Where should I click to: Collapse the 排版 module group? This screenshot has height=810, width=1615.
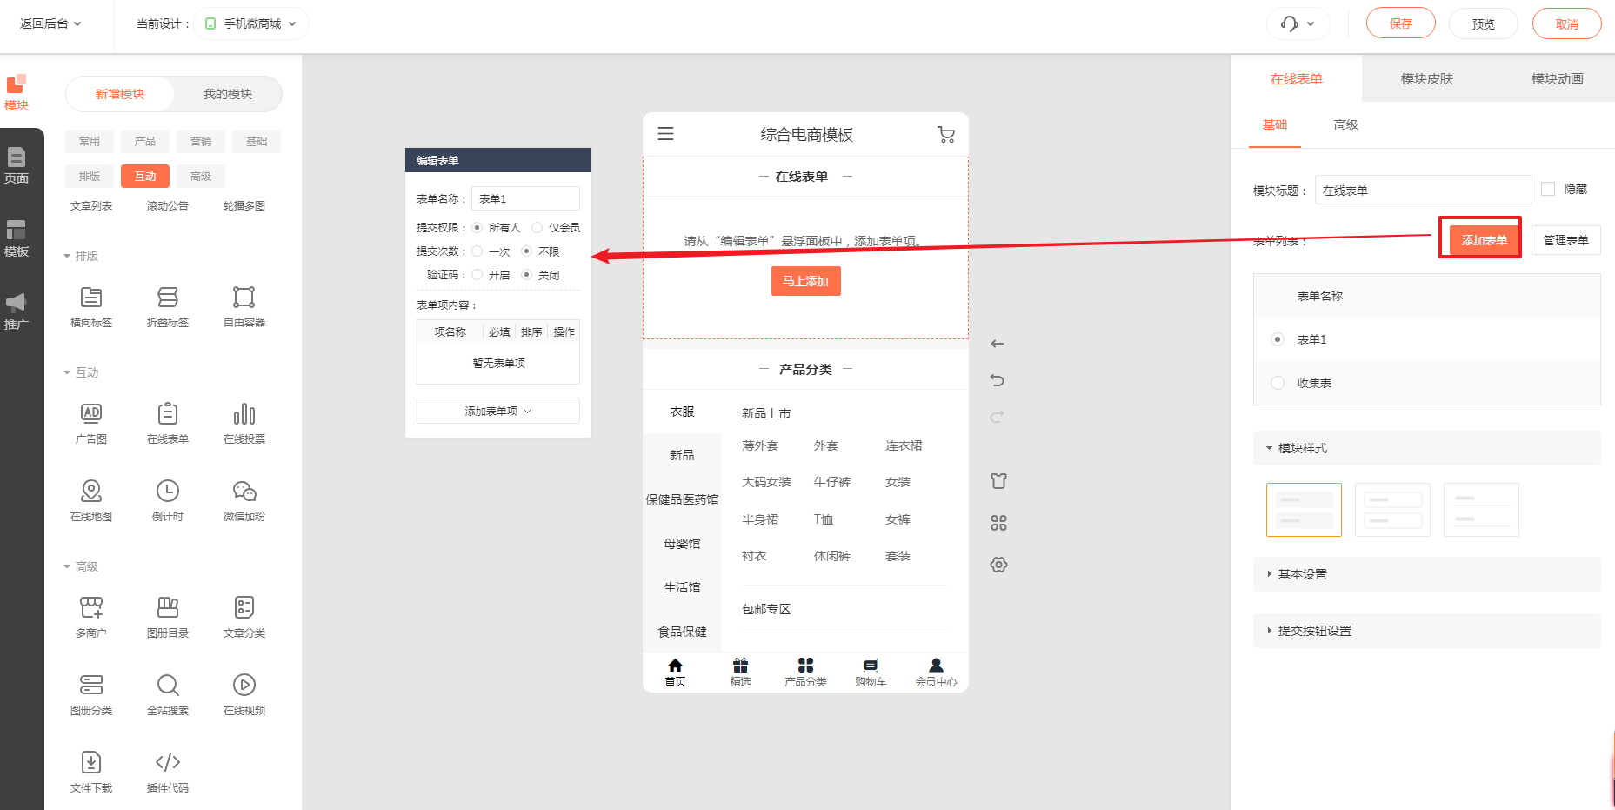tap(81, 256)
